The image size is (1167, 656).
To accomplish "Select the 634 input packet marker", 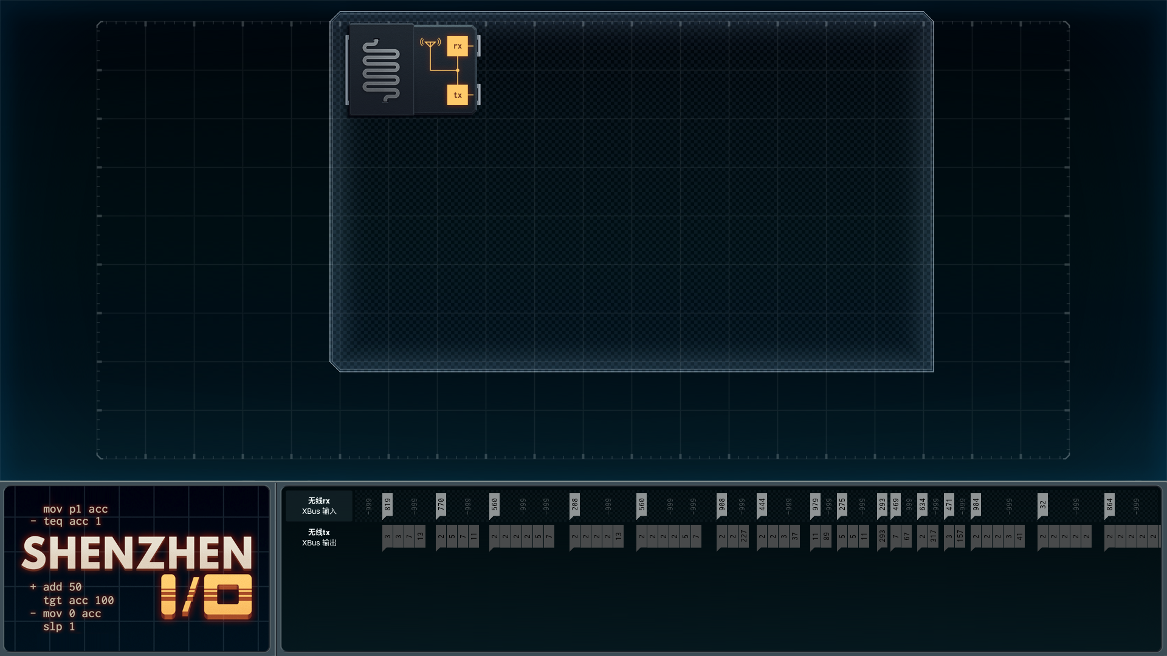I will (922, 505).
